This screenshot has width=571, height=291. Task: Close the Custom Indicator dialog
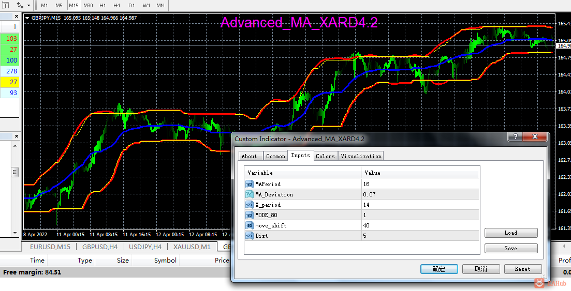tap(535, 136)
